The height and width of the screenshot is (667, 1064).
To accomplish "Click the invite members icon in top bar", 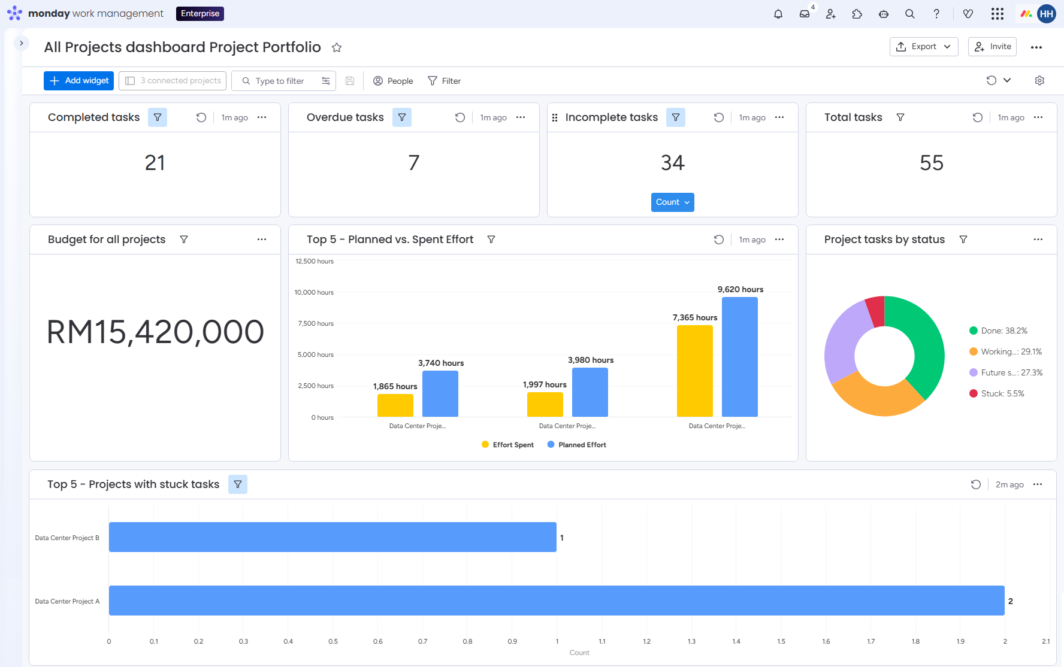I will 831,14.
